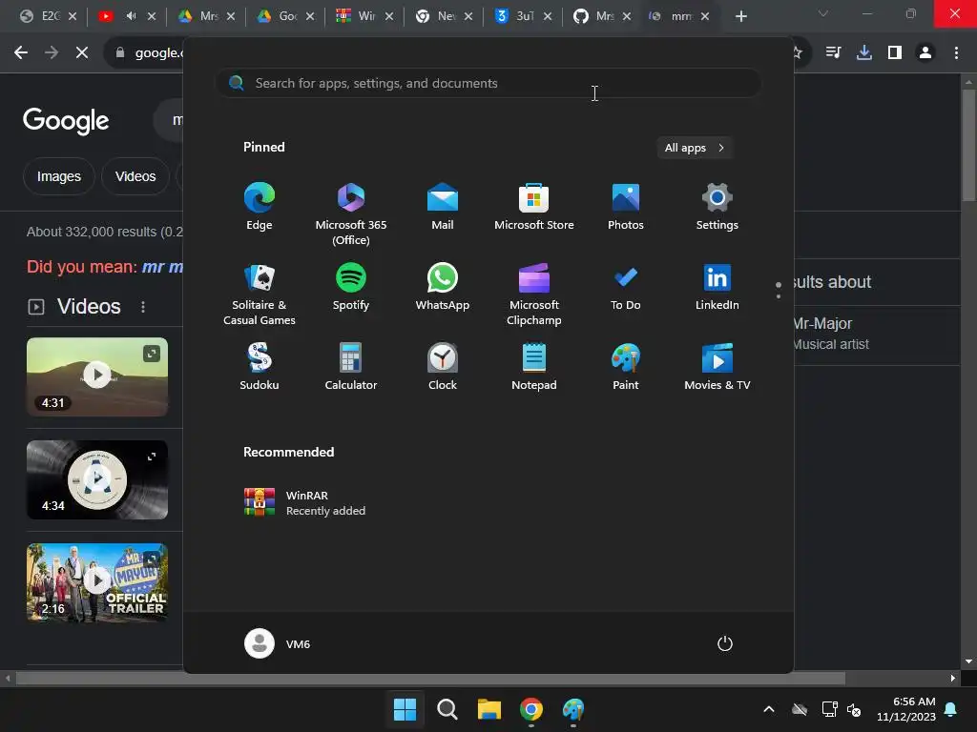Image resolution: width=977 pixels, height=732 pixels.
Task: Open the To Do app
Action: [626, 287]
